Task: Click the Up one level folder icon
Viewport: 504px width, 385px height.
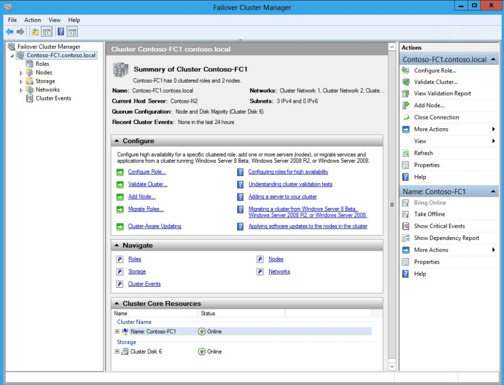Action: pos(35,32)
